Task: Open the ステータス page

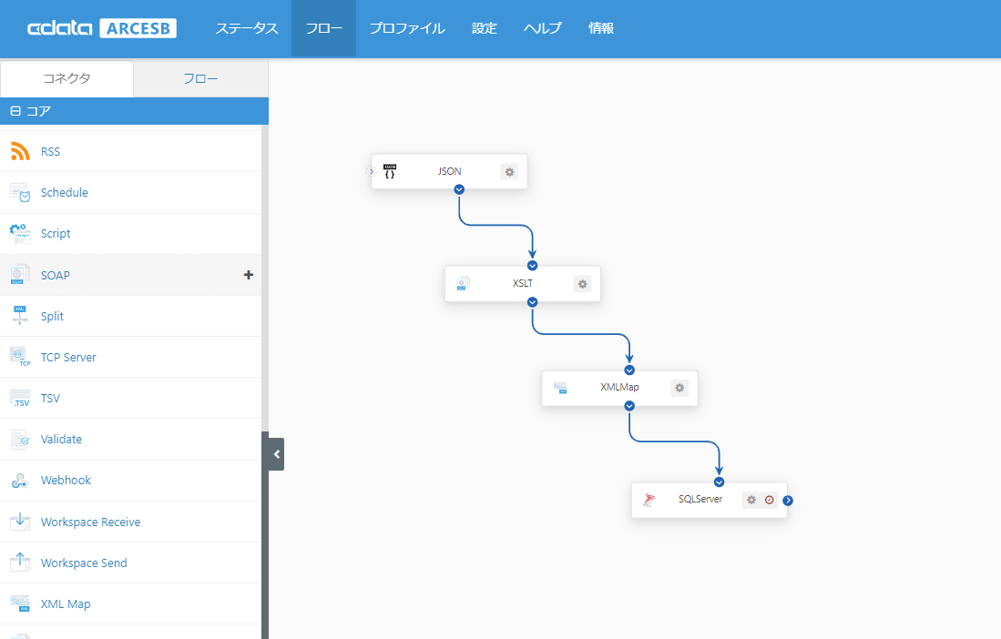Action: [247, 28]
